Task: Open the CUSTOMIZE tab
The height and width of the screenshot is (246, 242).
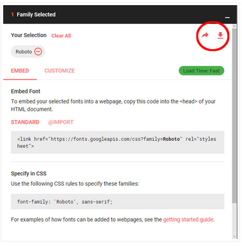Action: pos(60,70)
